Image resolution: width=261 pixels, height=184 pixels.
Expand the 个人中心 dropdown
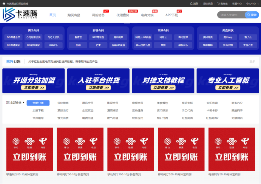point(251,3)
